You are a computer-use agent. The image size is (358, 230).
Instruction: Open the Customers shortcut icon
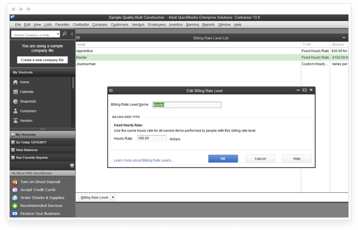coord(15,111)
